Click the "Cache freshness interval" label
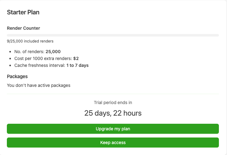The image size is (227, 155). click(x=40, y=65)
